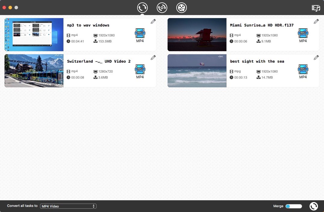This screenshot has height=212, width=324.
Task: Open the Switzerland video thumbnail
Action: pyautogui.click(x=34, y=70)
